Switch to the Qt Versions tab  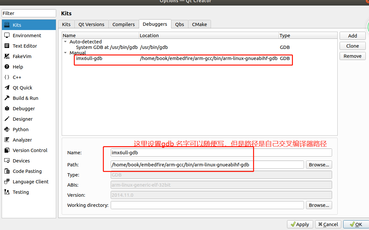(x=91, y=24)
